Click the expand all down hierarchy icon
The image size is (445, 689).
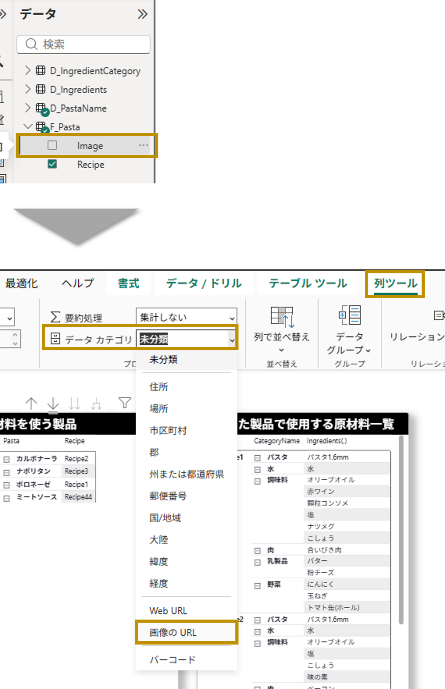click(x=96, y=403)
